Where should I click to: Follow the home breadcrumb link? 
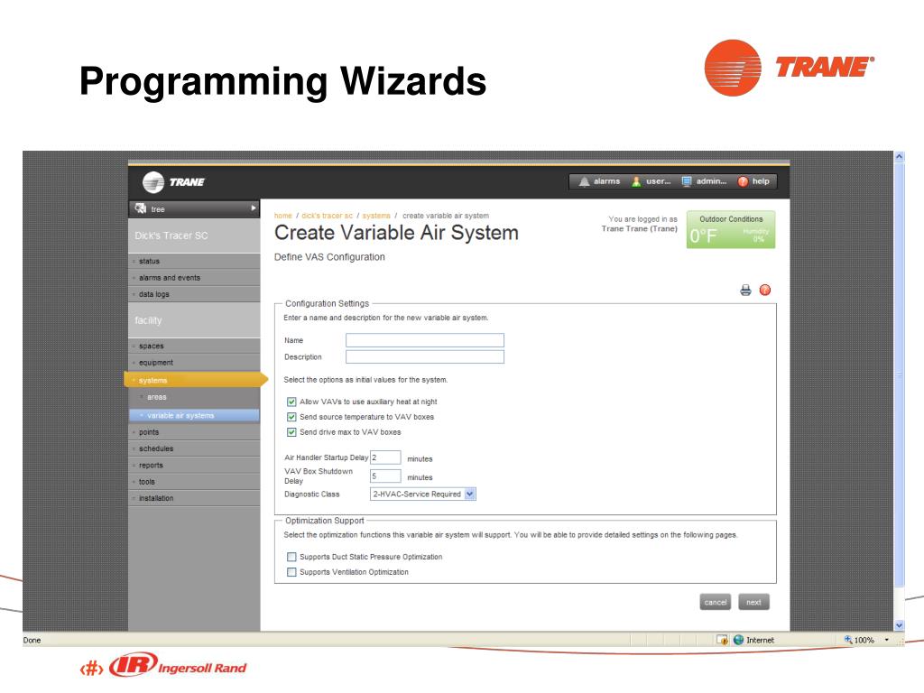click(282, 216)
